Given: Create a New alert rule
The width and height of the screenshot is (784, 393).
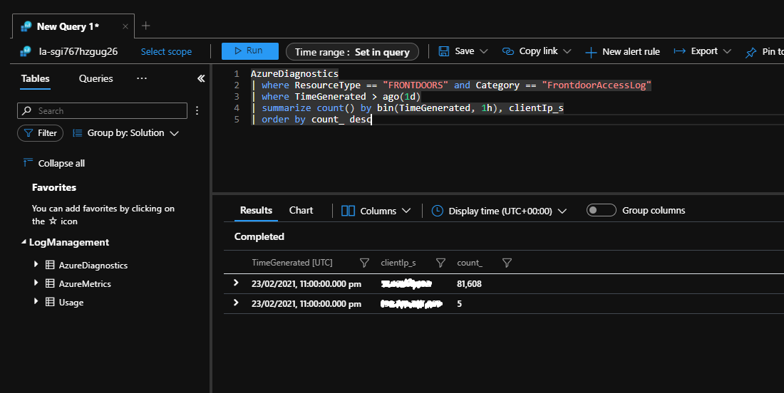Looking at the screenshot, I should pos(622,51).
